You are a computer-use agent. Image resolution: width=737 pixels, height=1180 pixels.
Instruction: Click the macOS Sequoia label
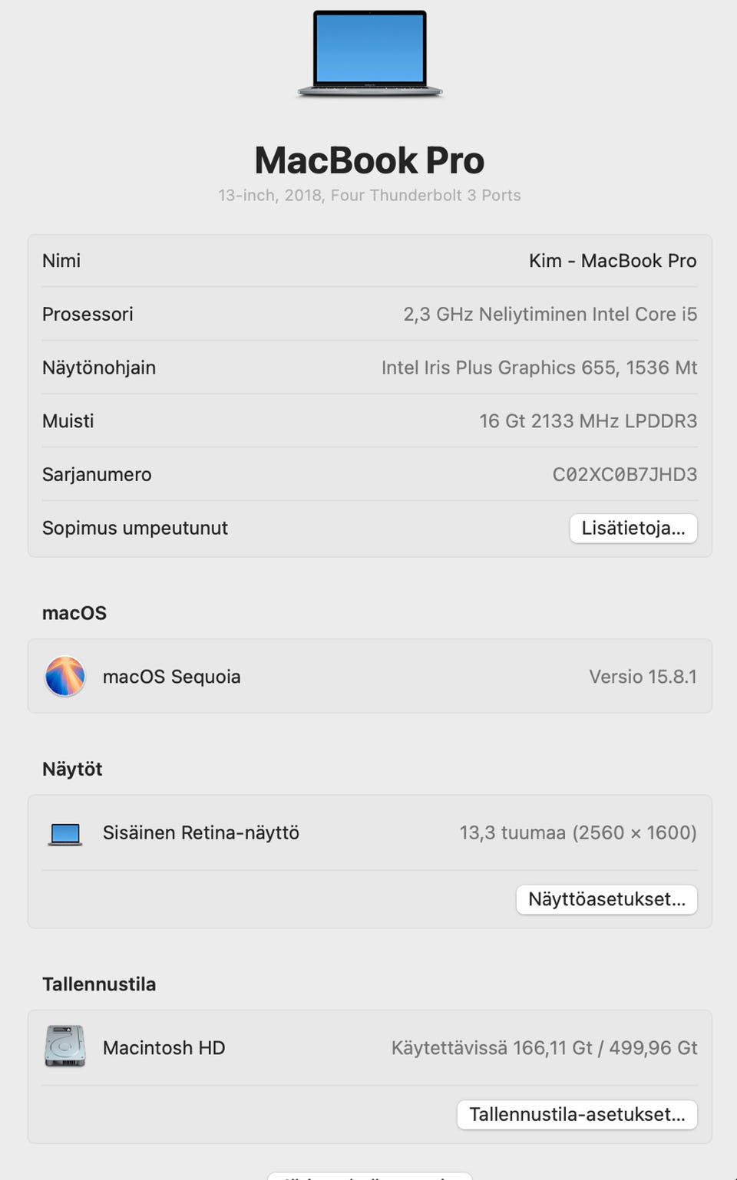pyautogui.click(x=172, y=677)
